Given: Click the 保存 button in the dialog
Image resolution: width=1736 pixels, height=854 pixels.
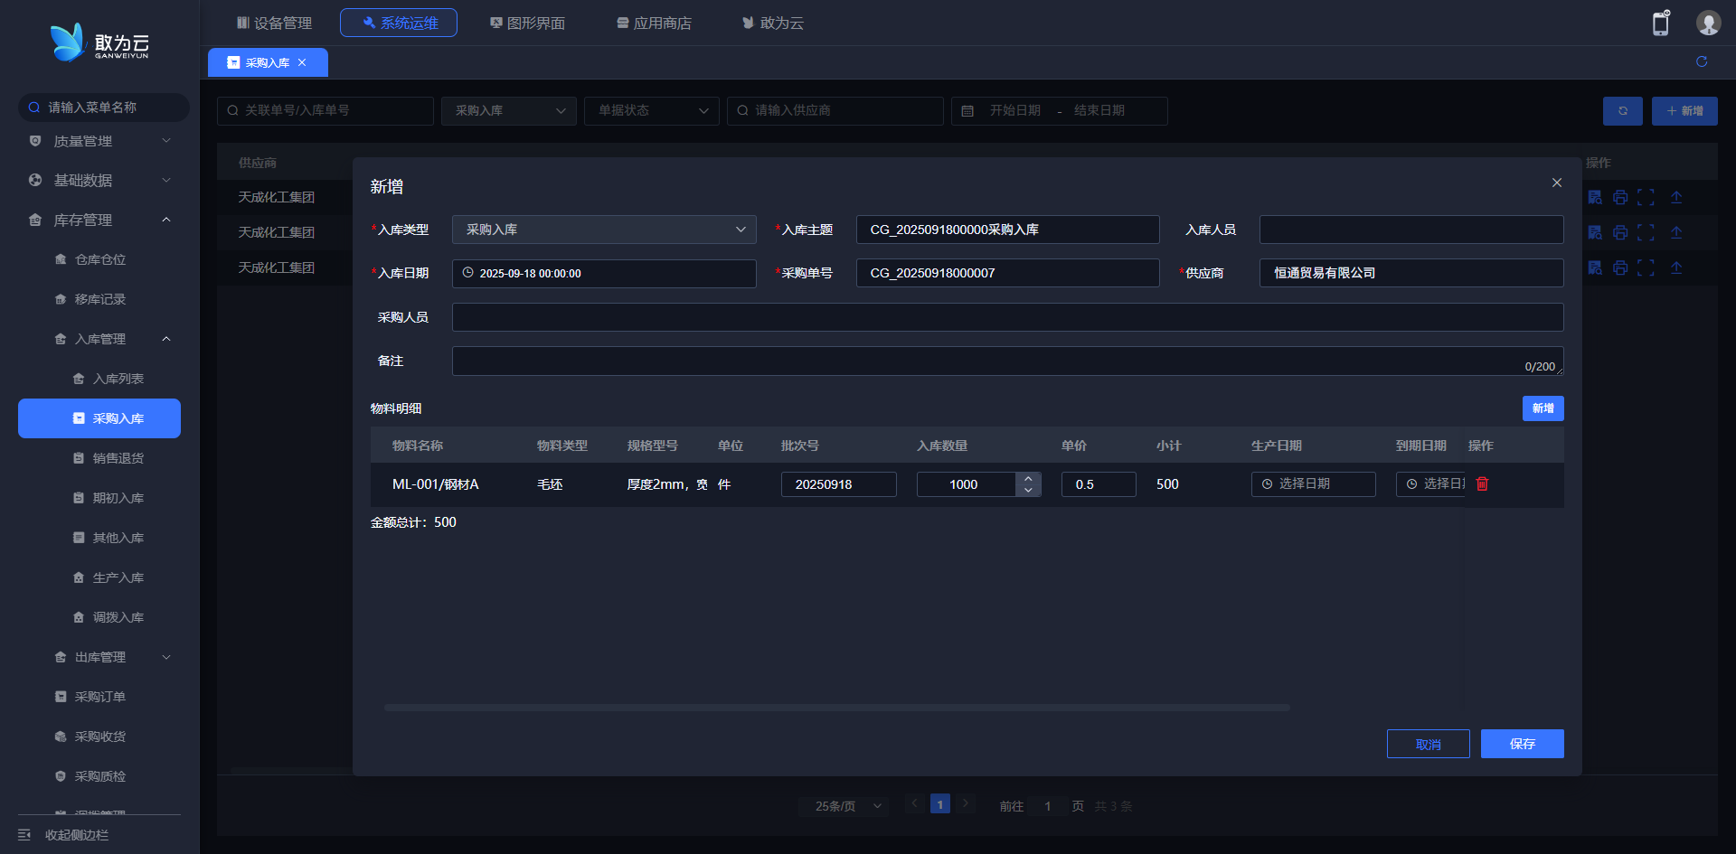Looking at the screenshot, I should 1522,744.
